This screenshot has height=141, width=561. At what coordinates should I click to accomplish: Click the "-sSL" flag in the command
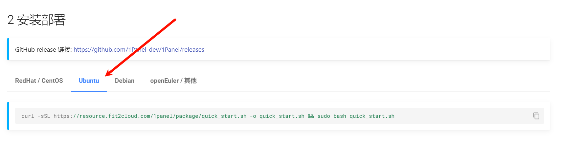click(x=44, y=116)
